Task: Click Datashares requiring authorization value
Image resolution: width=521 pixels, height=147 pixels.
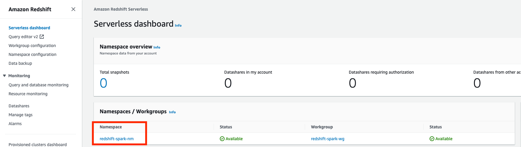Action: click(x=353, y=83)
